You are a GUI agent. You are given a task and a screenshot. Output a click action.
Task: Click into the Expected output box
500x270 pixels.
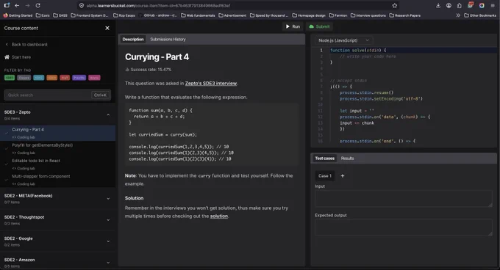(x=404, y=227)
